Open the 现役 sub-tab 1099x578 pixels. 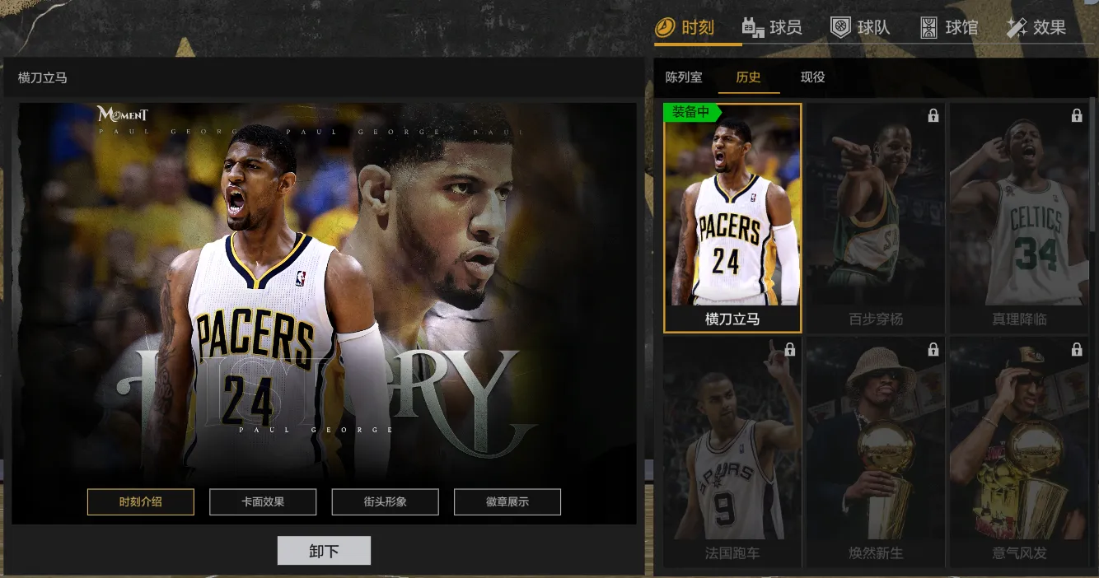pos(812,77)
